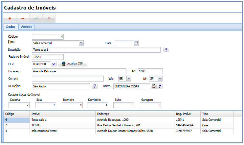Expand the CEP dropdown arrow
244x145 pixels.
tap(54, 64)
